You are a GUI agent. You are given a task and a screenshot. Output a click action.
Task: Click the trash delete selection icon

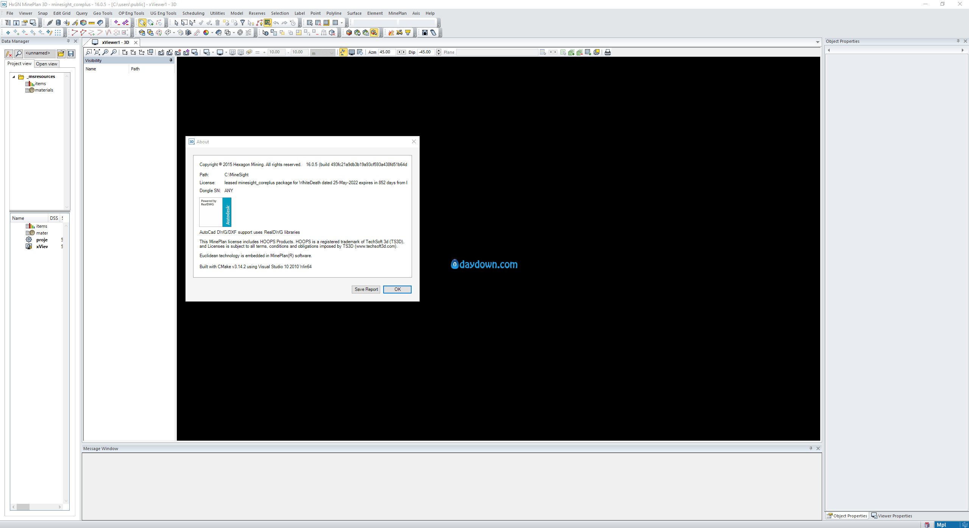point(217,23)
